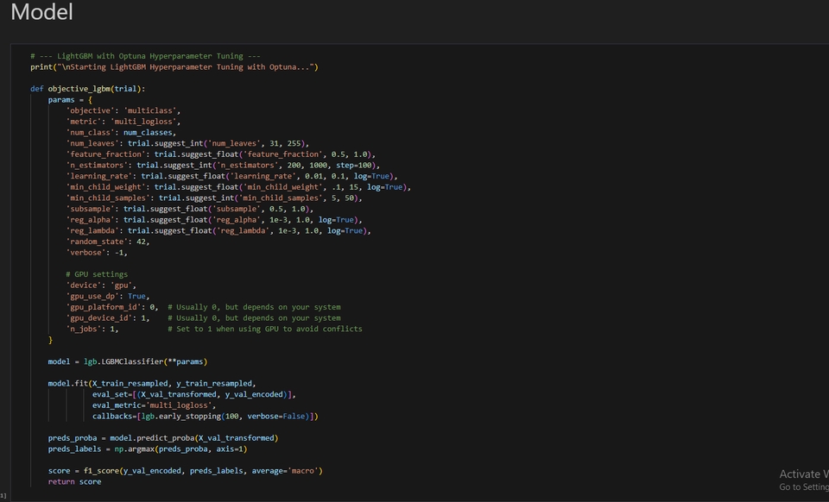829x502 pixels.
Task: Click the callbacks early_stopping line
Action: pyautogui.click(x=206, y=417)
